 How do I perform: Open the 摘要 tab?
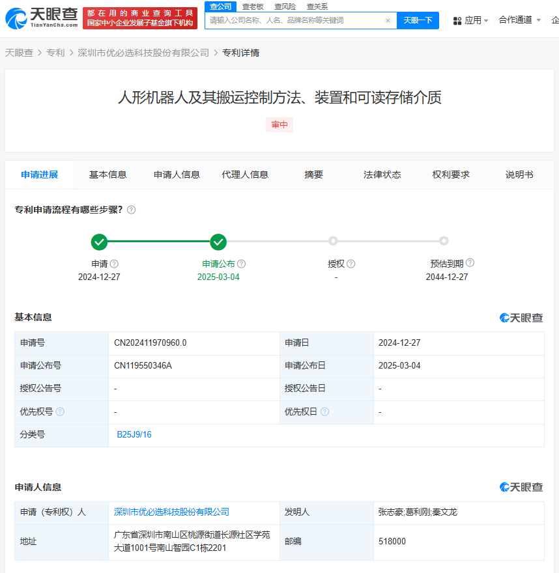pyautogui.click(x=313, y=175)
